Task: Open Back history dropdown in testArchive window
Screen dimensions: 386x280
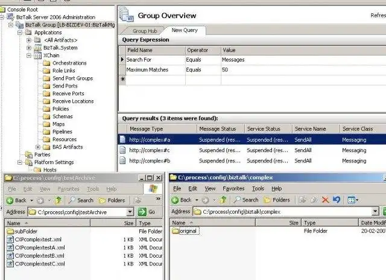Action: [31, 200]
